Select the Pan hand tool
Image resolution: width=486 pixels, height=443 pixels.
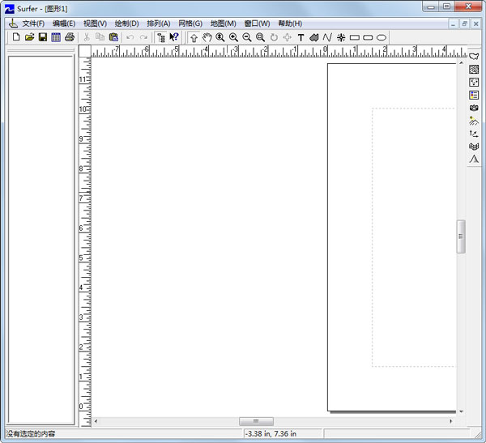point(207,37)
